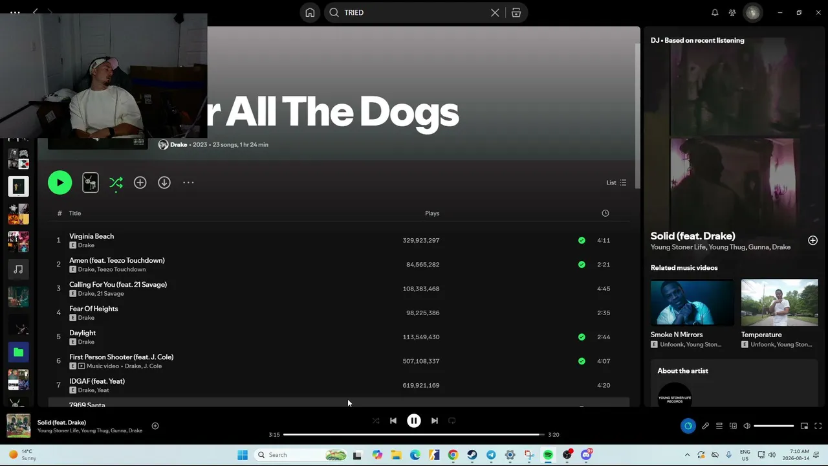The height and width of the screenshot is (466, 828).
Task: Open 21 Savage artist link
Action: point(110,294)
